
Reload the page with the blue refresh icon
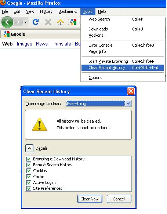click(x=36, y=22)
